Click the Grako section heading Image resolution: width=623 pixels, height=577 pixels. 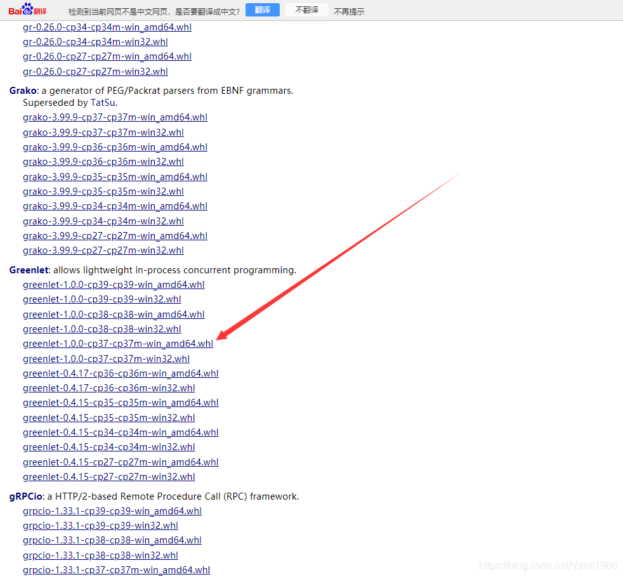pos(23,91)
